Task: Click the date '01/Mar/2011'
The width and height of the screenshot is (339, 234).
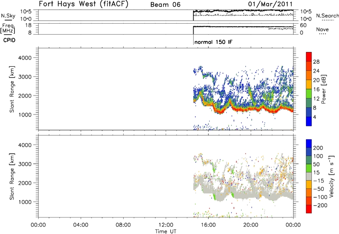Action: [x=270, y=4]
